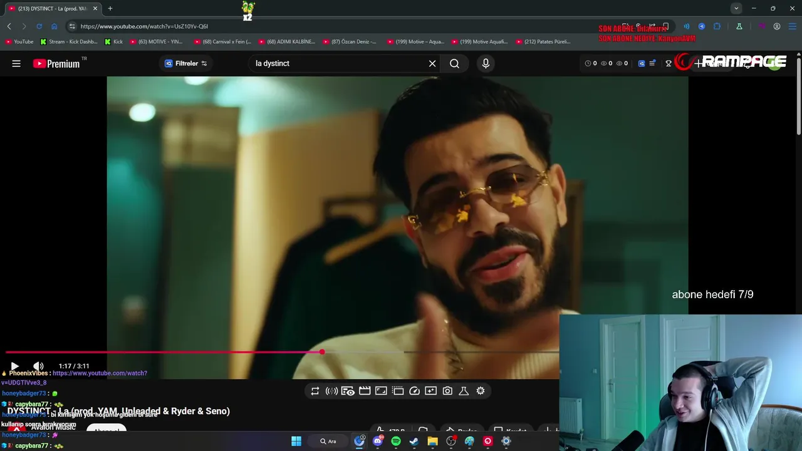Click the video filters sparkle icon
This screenshot has height=451, width=802.
[430, 391]
